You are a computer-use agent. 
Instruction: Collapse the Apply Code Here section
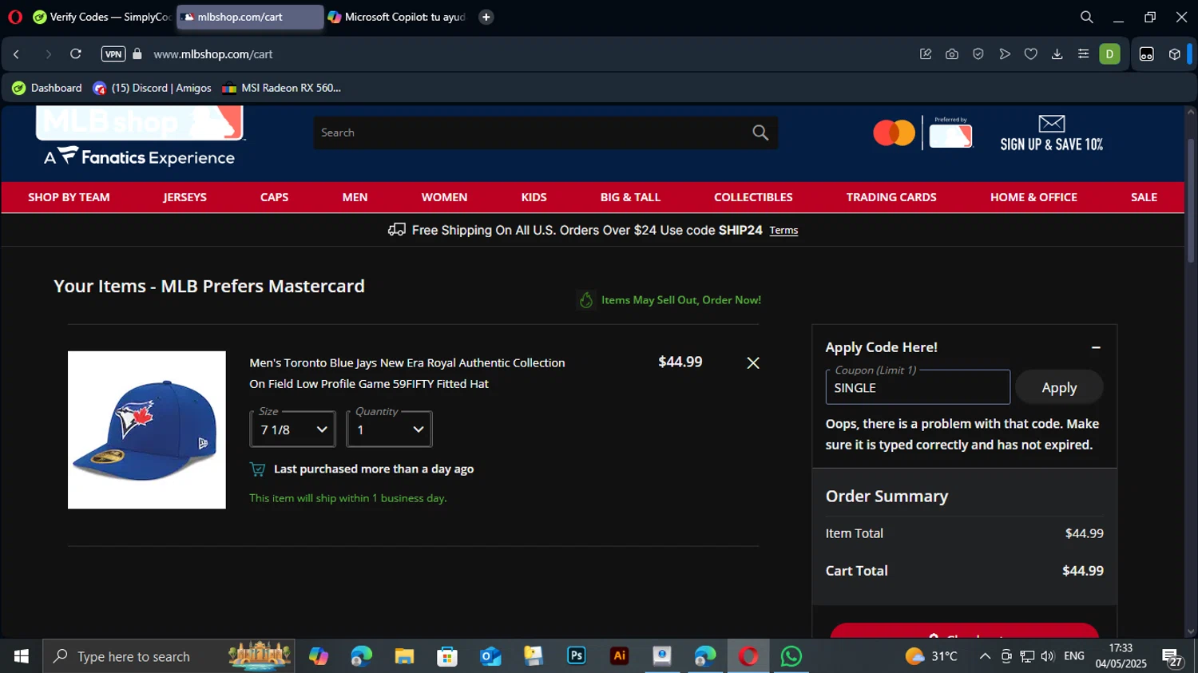pyautogui.click(x=1096, y=347)
